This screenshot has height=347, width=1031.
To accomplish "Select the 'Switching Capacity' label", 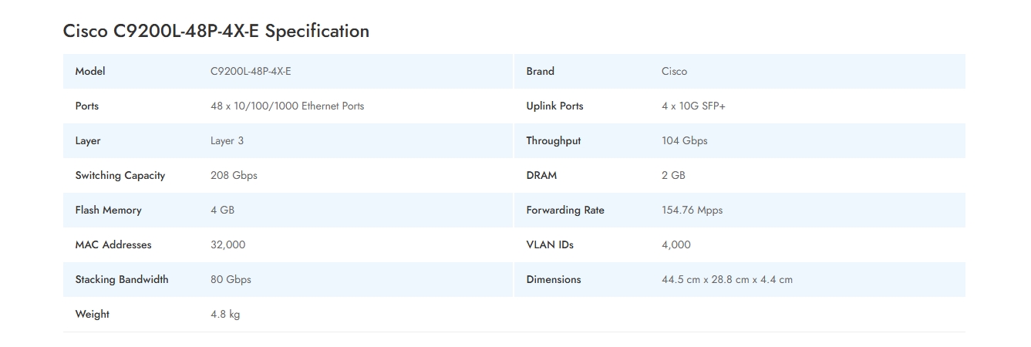I will tap(120, 175).
